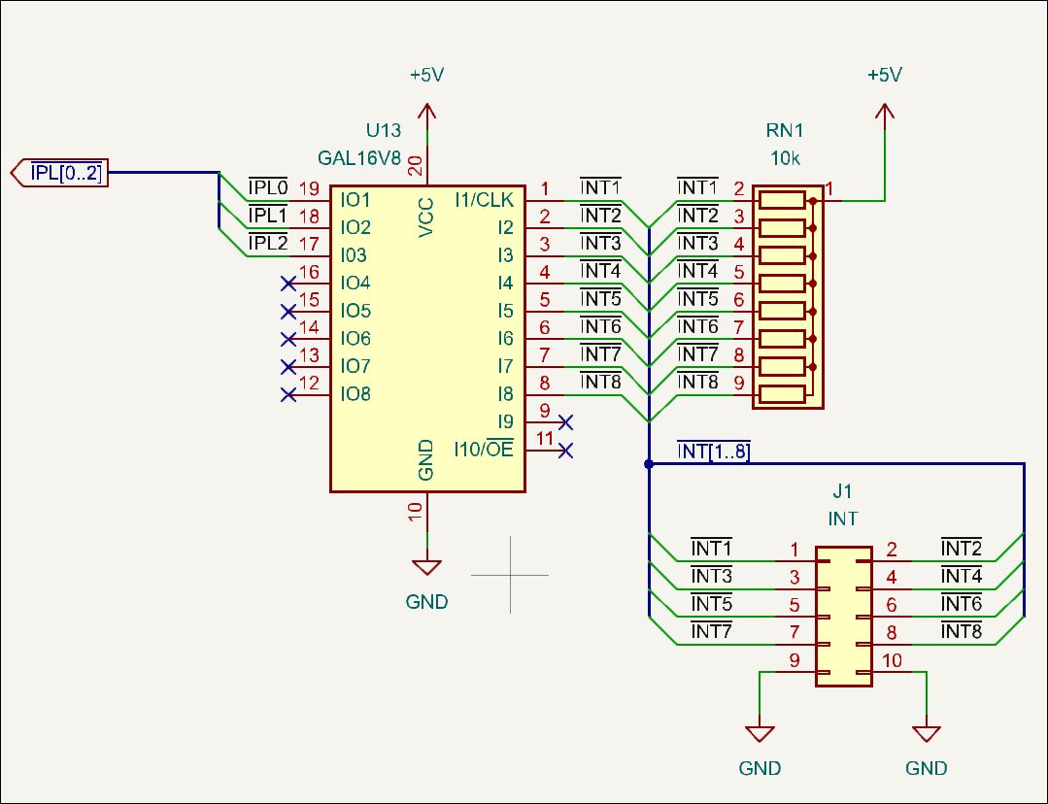Select the 10k value text
Viewport: 1048px width, 804px height.
785,158
